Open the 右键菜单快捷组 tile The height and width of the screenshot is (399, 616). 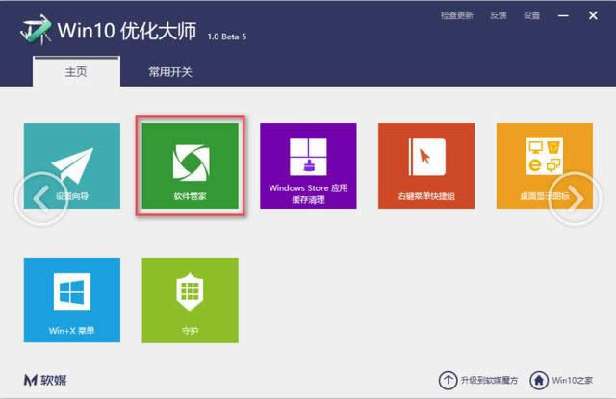pyautogui.click(x=425, y=165)
